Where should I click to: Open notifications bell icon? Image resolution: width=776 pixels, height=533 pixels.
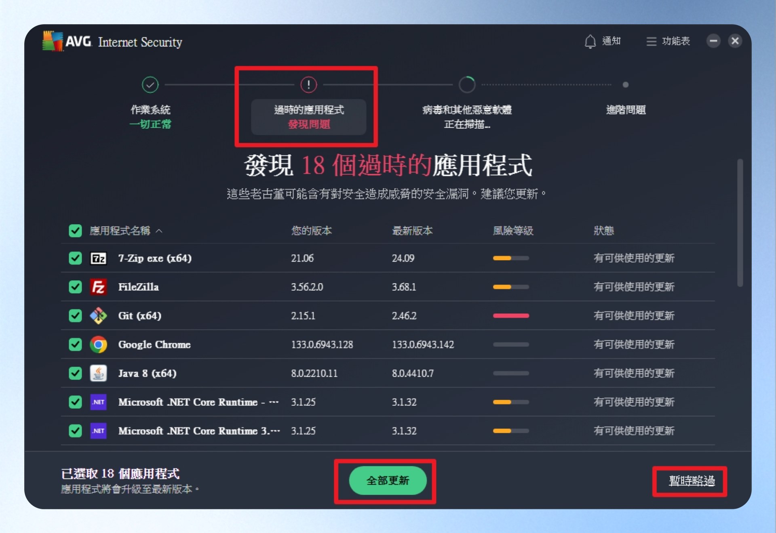click(590, 41)
